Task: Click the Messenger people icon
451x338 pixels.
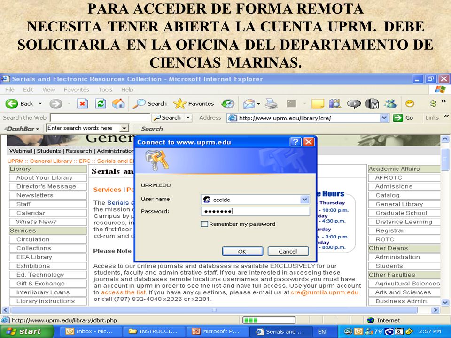Action: click(390, 103)
